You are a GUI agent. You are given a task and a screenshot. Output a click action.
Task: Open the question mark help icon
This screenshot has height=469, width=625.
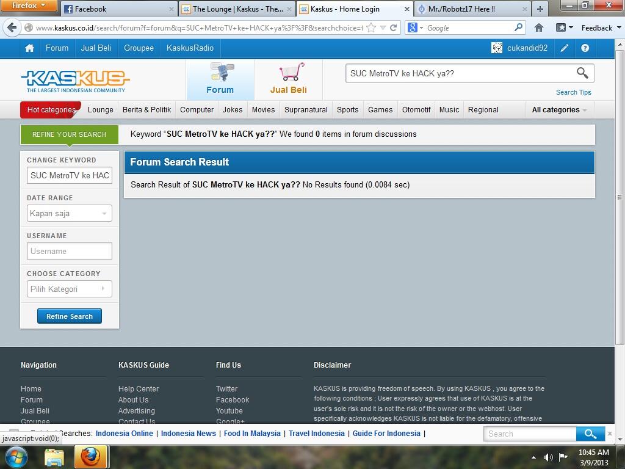pyautogui.click(x=585, y=48)
